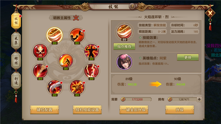Open the 采集 lantern tab
This screenshot has width=221, height=124.
coord(16,41)
